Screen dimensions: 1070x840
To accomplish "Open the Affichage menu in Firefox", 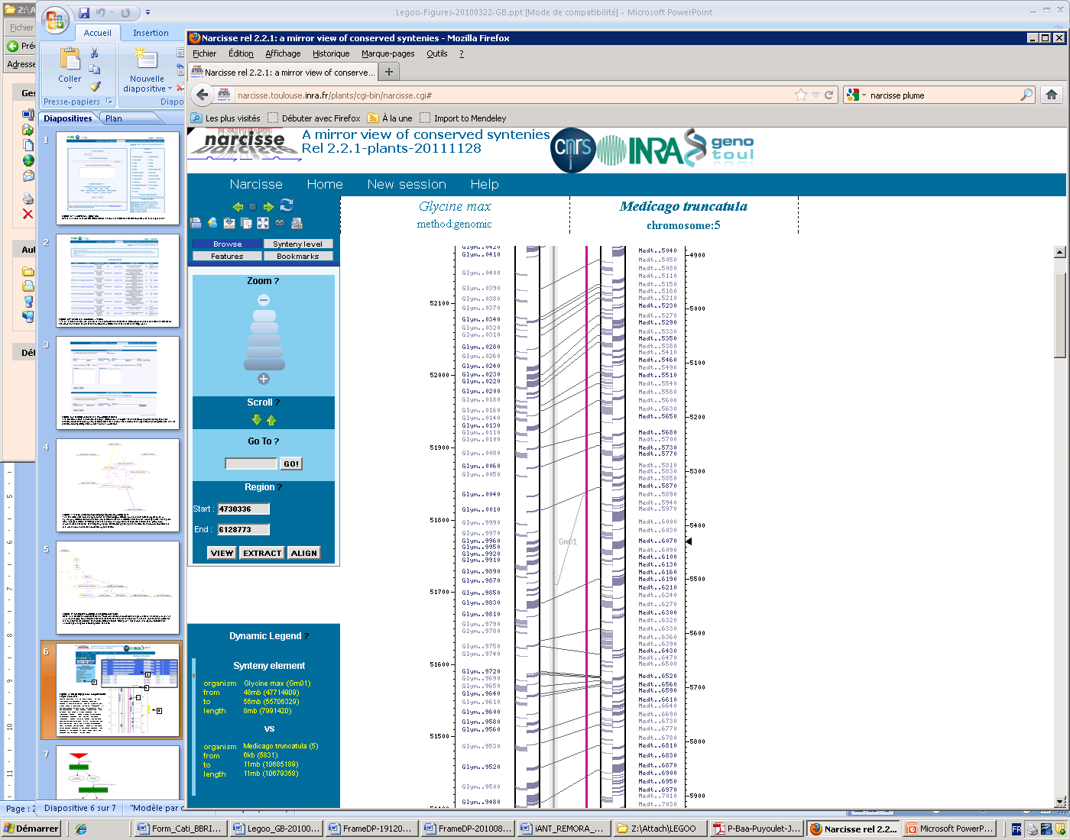I will coord(283,53).
